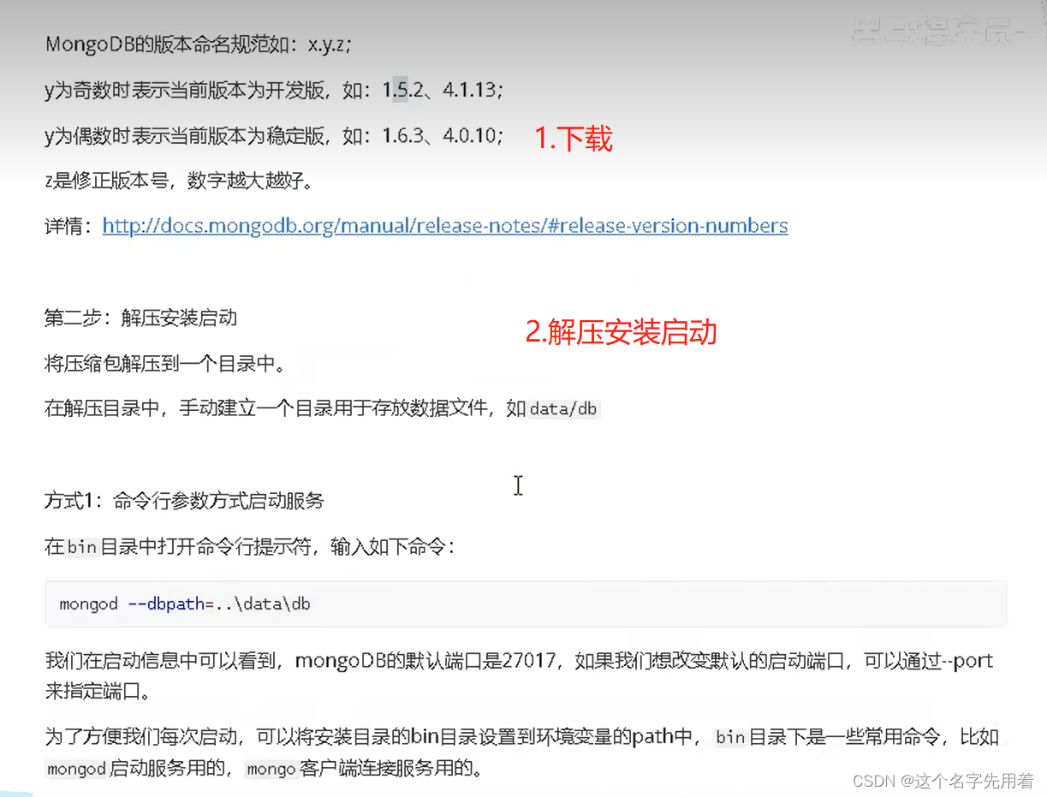Screen dimensions: 1047x797
Task: Open the docs.mongodb.org release-notes link
Action: (x=445, y=226)
